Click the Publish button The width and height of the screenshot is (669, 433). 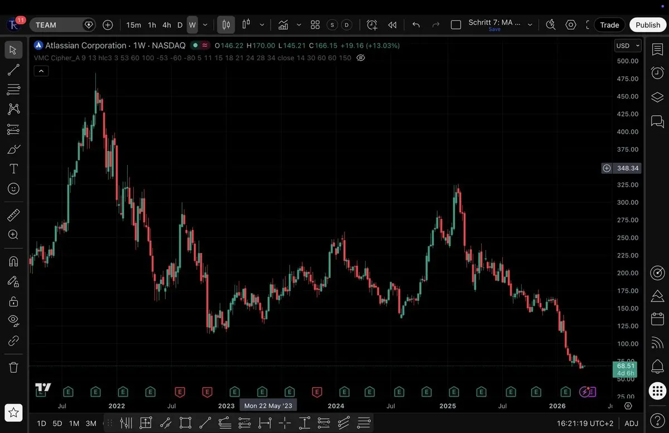tap(647, 25)
